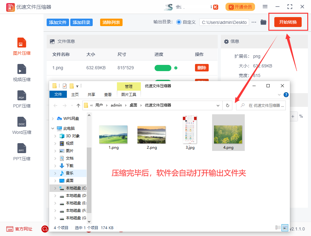Open the hamburger menu icon in title bar

[265, 7]
